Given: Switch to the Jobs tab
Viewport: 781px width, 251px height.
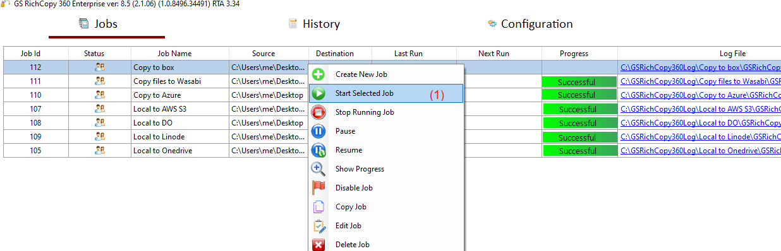Looking at the screenshot, I should (x=106, y=24).
